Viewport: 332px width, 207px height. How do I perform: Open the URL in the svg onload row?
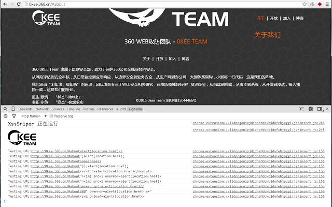pos(56,197)
